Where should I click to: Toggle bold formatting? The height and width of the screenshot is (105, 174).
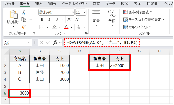click(42, 19)
